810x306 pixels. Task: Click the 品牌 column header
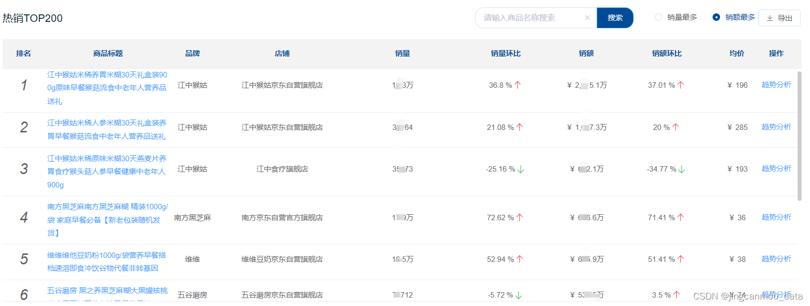click(x=192, y=54)
